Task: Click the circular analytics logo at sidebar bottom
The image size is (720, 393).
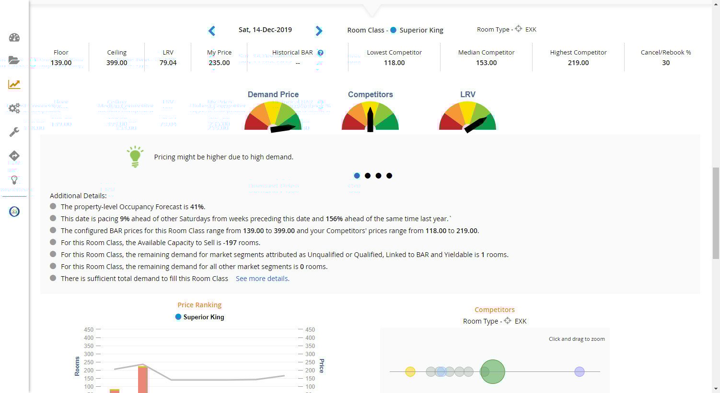Action: tap(14, 211)
